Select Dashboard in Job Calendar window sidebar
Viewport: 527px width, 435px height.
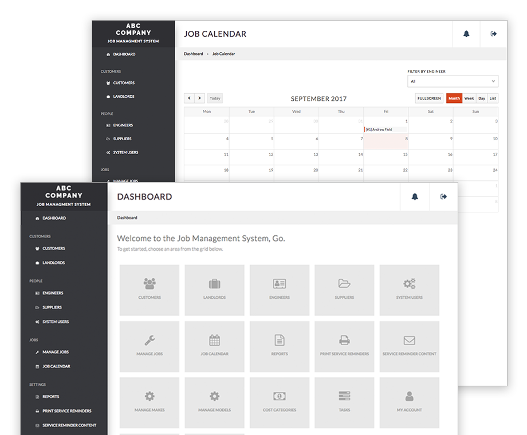[124, 54]
